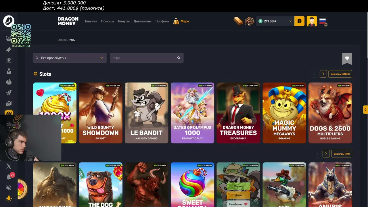Open Jack the Giant game card
Image resolution: width=368 pixels, height=207 pixels.
pyautogui.click(x=55, y=185)
